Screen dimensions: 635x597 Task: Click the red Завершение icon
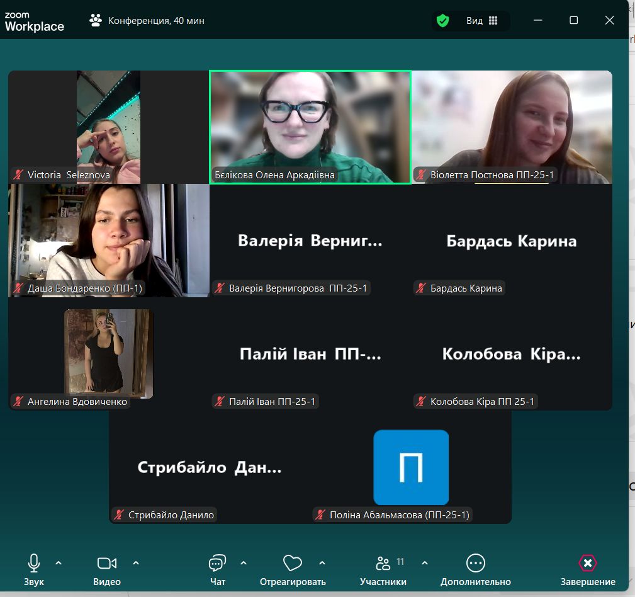tap(587, 562)
